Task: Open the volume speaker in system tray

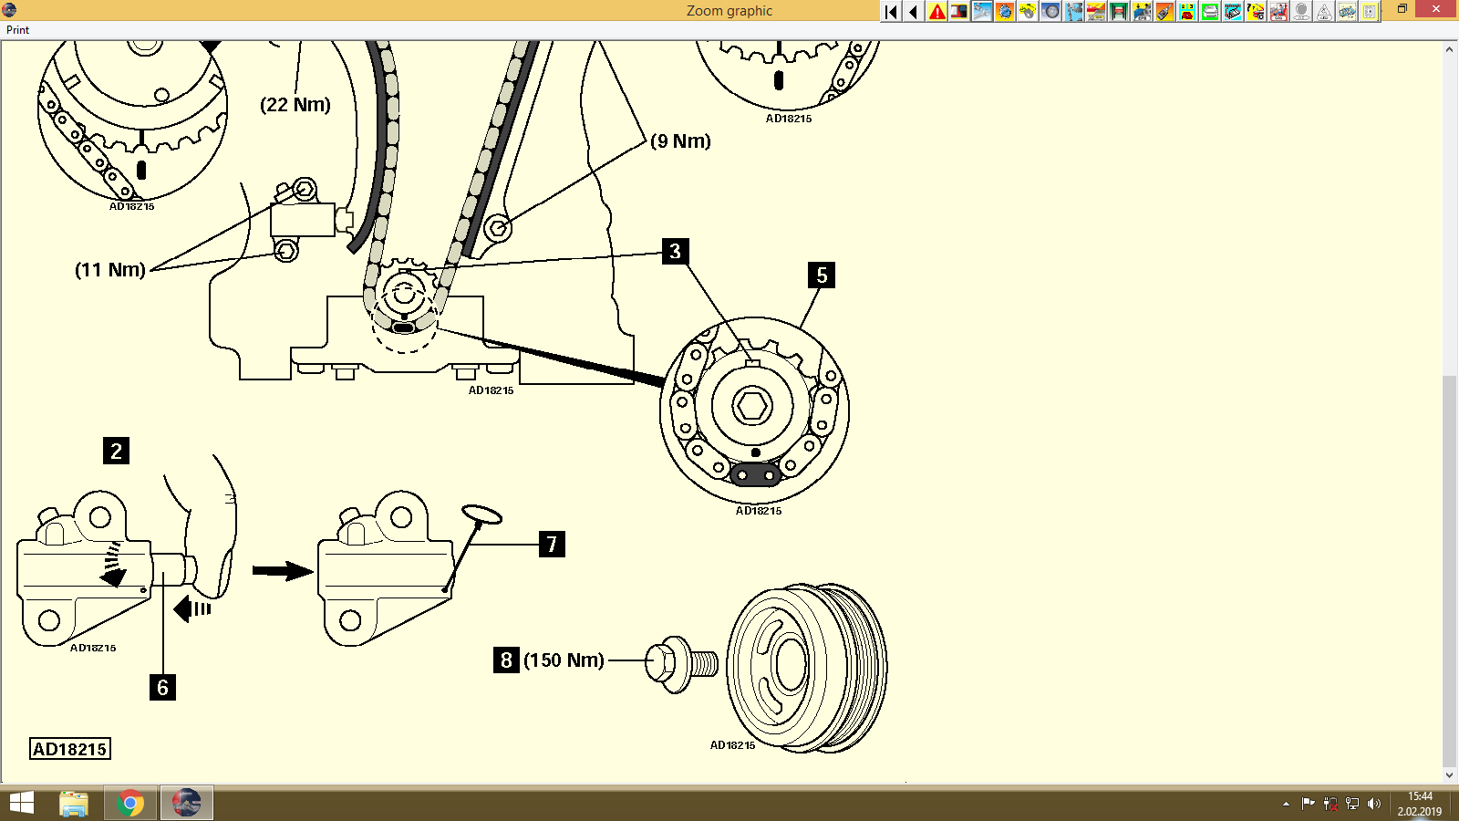Action: click(1375, 804)
